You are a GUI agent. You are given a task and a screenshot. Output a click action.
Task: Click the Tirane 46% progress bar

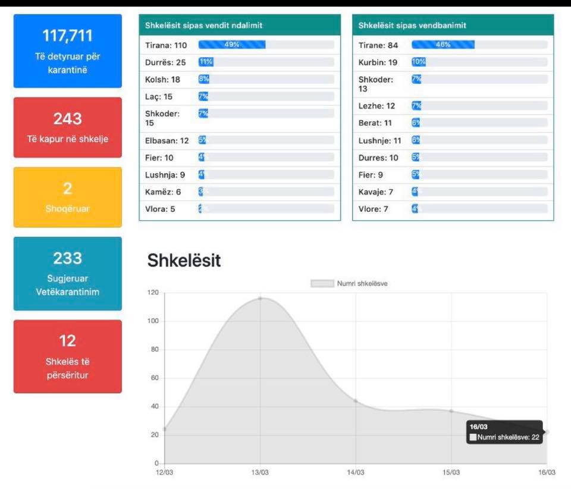pyautogui.click(x=443, y=45)
